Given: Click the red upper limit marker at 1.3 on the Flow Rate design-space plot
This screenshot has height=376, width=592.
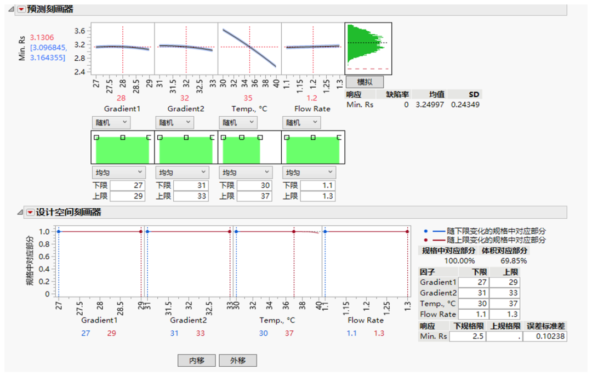Looking at the screenshot, I should coord(407,231).
